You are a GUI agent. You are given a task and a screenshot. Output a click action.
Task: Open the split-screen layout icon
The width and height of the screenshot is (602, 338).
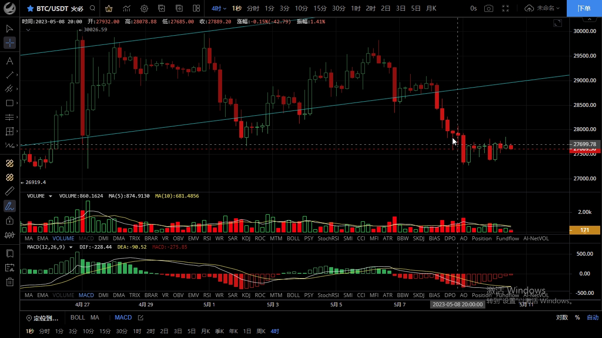[x=197, y=8]
